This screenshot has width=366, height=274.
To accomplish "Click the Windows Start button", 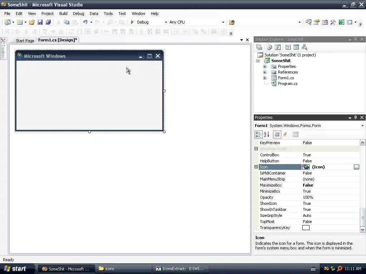I will (17, 269).
